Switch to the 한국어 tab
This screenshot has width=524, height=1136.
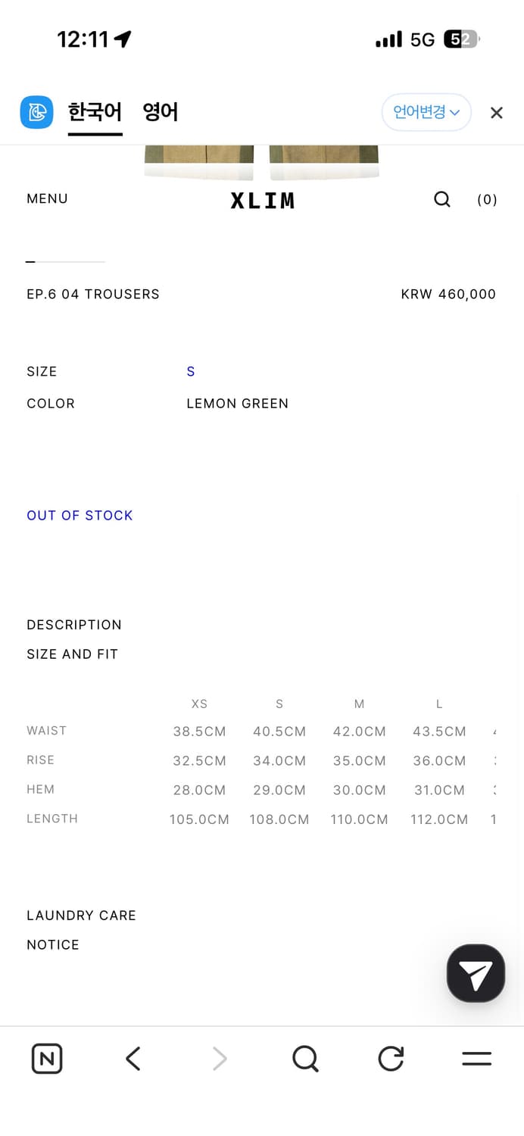coord(95,112)
